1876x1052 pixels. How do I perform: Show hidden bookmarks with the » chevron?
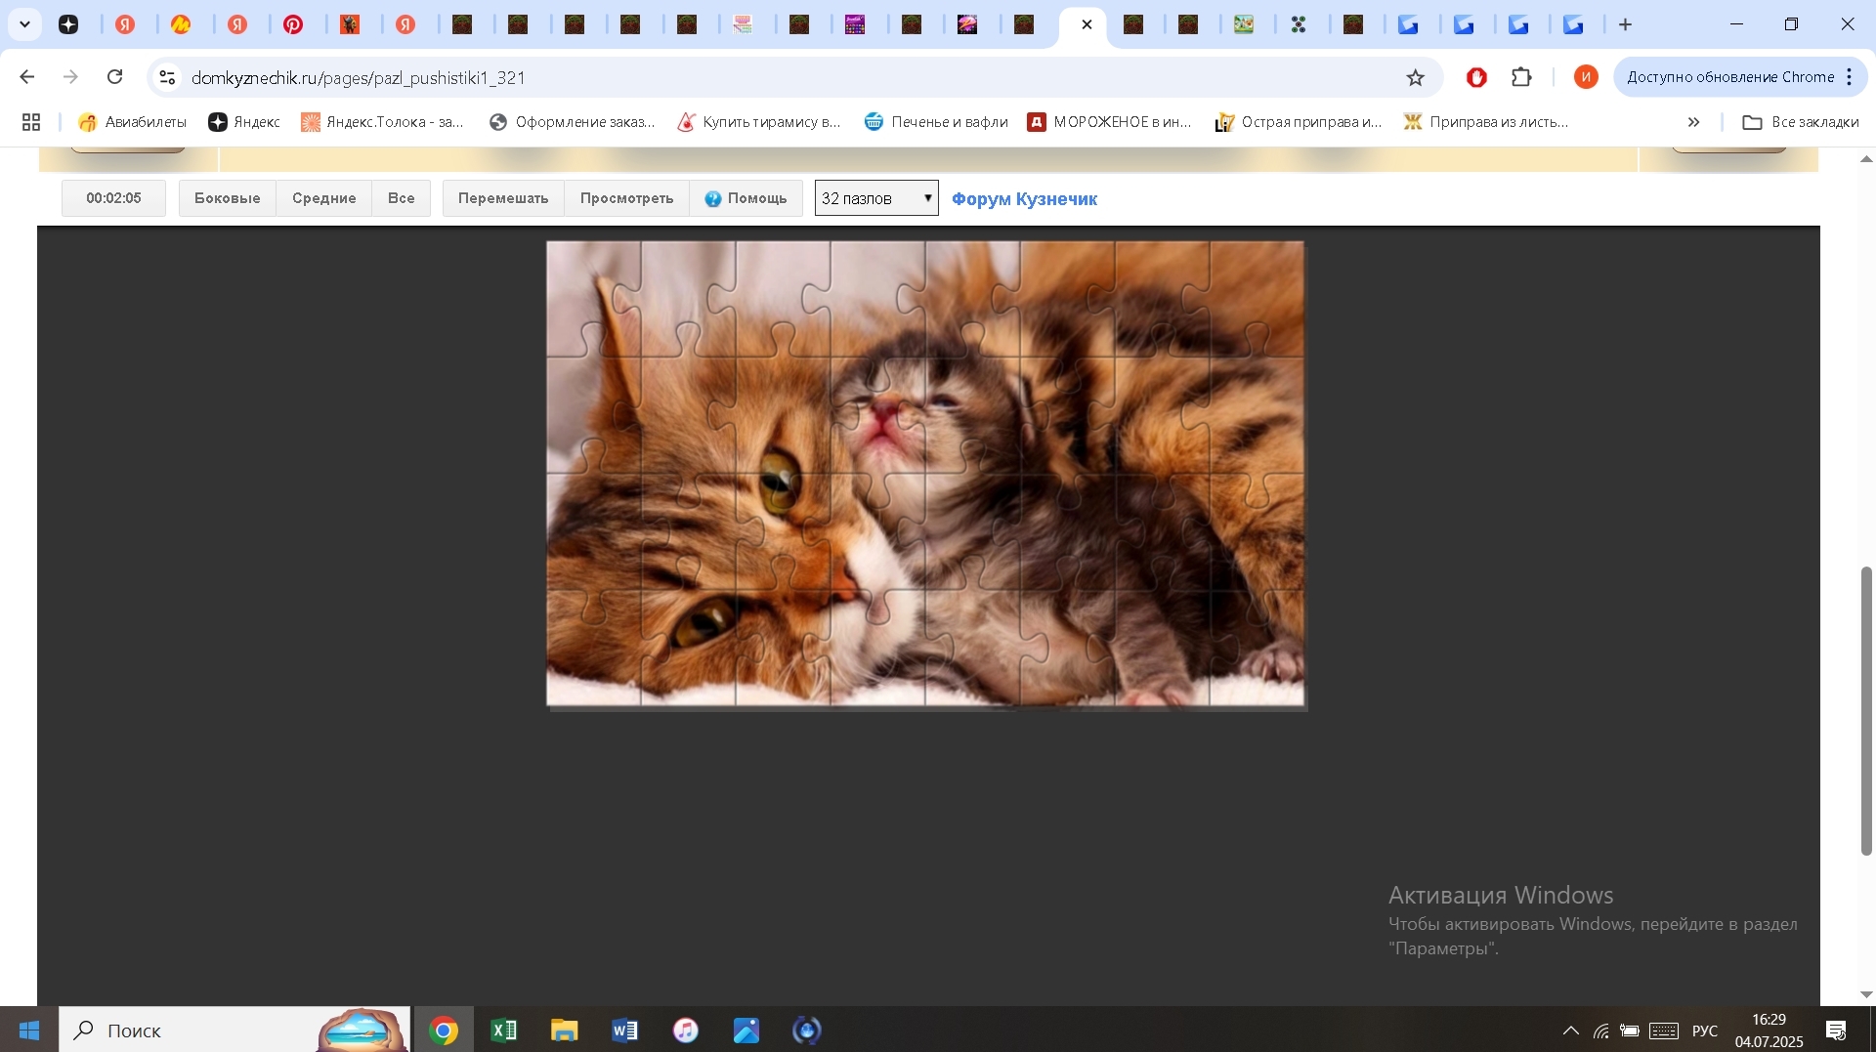(1693, 122)
